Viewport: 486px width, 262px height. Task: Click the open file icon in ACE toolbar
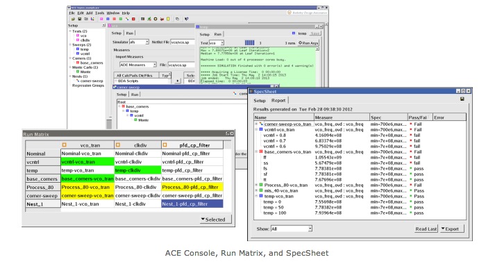[73, 19]
